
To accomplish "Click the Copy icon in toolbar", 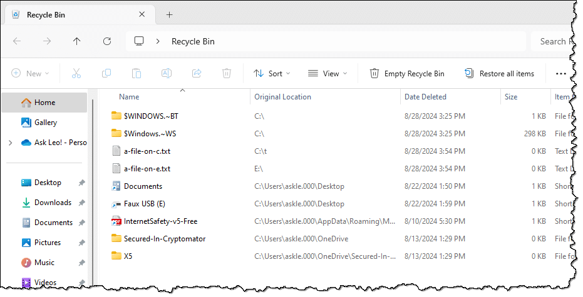I will (106, 74).
